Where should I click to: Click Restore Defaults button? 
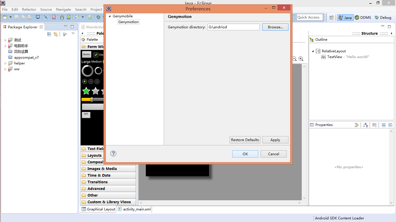point(245,140)
